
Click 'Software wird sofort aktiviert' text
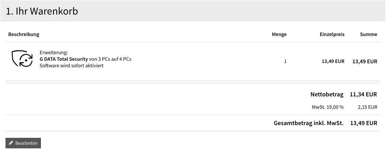72,65
